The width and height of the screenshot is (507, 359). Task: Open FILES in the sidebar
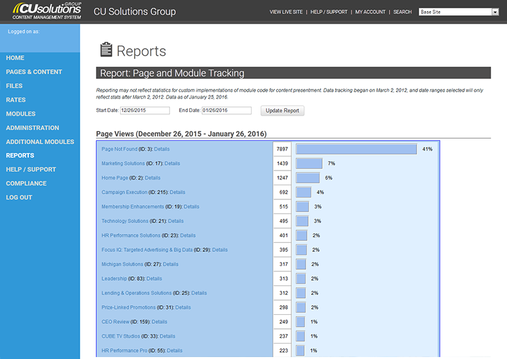[x=14, y=86]
